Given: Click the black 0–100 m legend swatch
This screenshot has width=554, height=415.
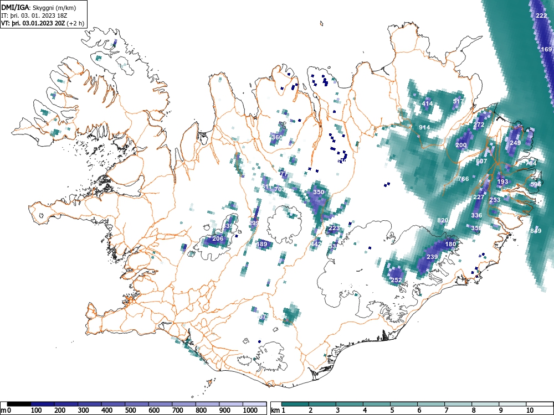Looking at the screenshot, I should point(19,404).
